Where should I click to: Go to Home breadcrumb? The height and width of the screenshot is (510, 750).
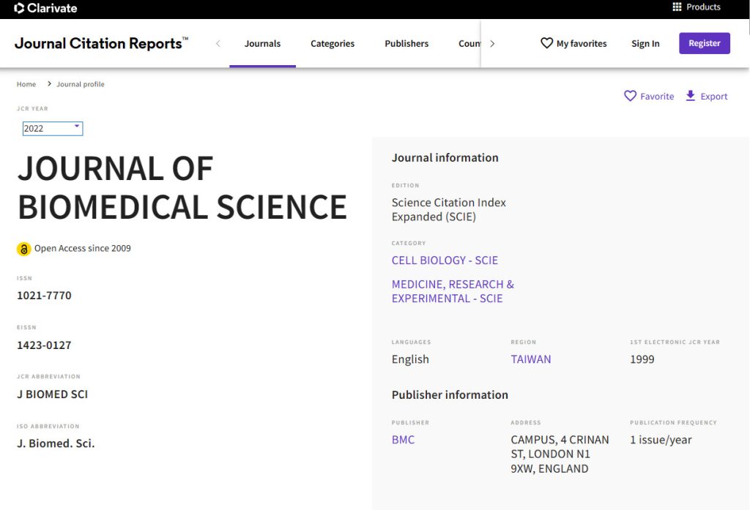tap(26, 84)
